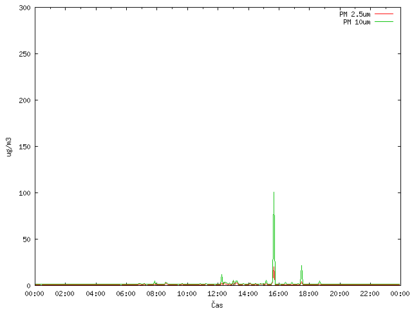This screenshot has width=412, height=309.
Task: Click the Čas x-axis title
Action: point(217,304)
